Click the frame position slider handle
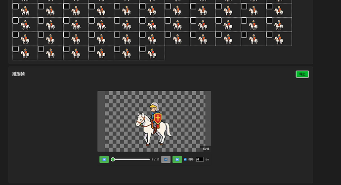The image size is (341, 185). coord(113,159)
